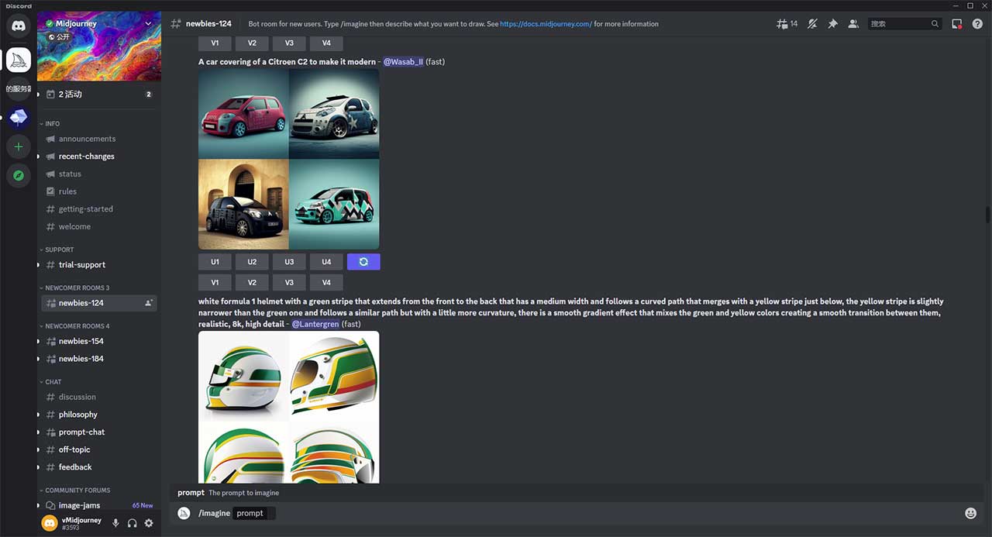Click the green Add a Server plus icon

click(19, 146)
